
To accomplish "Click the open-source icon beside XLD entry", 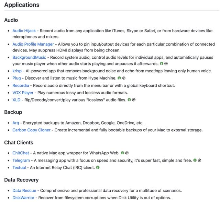I will pos(129,100).
